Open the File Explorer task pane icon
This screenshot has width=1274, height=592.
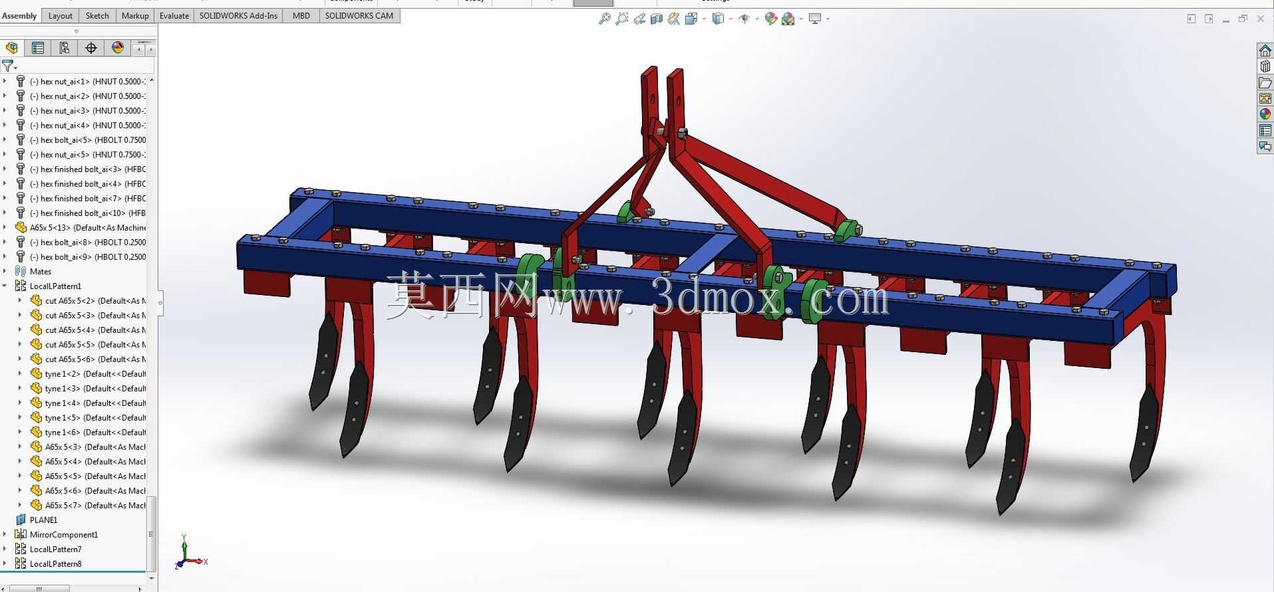click(1265, 82)
